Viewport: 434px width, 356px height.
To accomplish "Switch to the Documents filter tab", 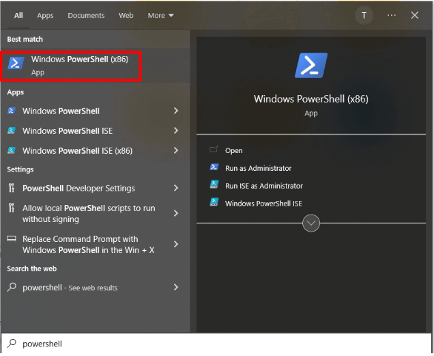I will (86, 16).
